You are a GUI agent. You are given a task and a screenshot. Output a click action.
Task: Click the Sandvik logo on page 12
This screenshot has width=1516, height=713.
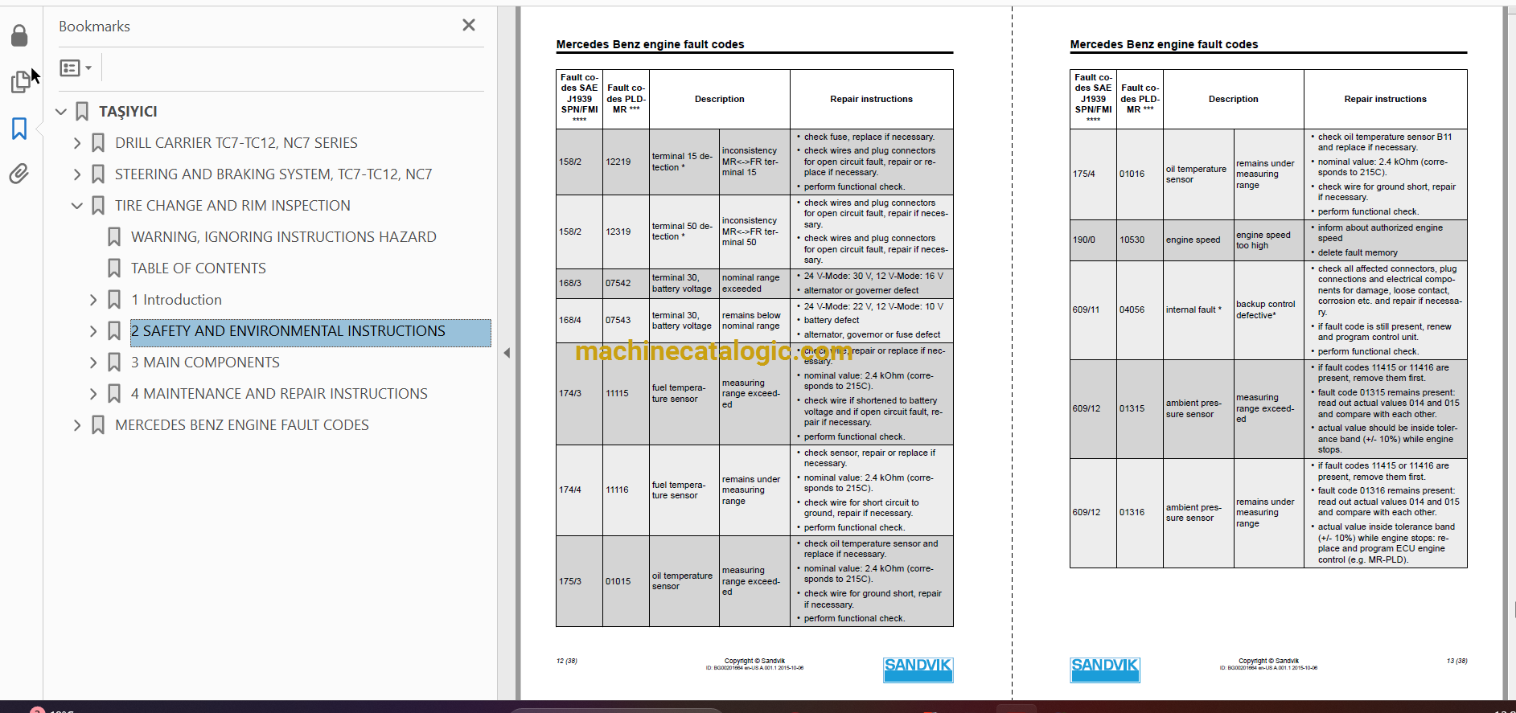(918, 670)
